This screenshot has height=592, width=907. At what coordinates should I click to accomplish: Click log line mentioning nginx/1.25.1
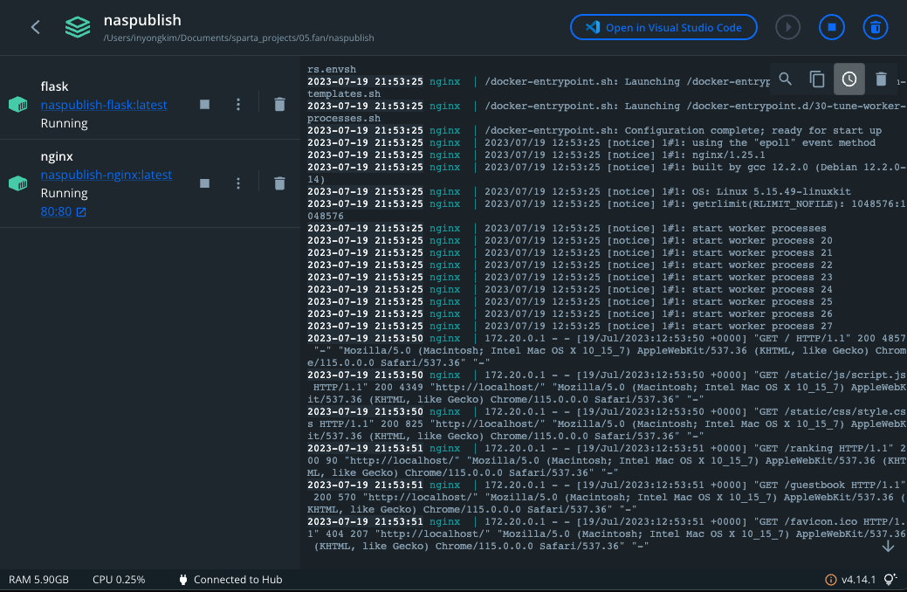click(536, 155)
